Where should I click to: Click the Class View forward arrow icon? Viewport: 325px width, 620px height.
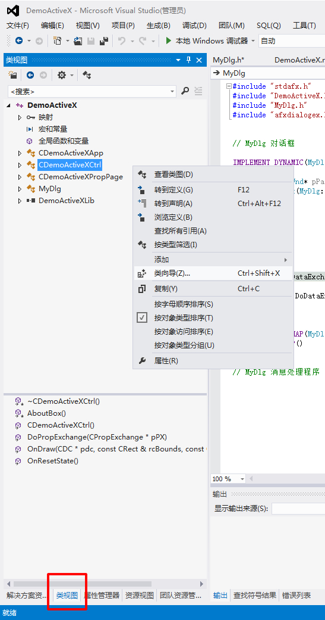(43, 75)
